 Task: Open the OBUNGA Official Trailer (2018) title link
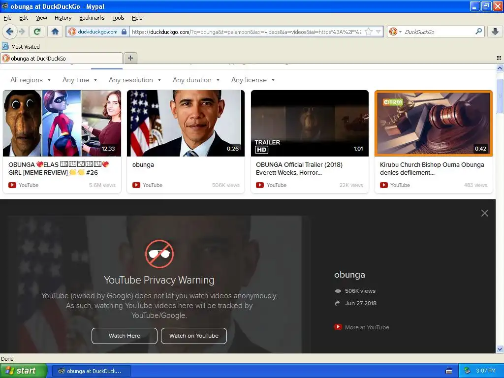click(299, 168)
